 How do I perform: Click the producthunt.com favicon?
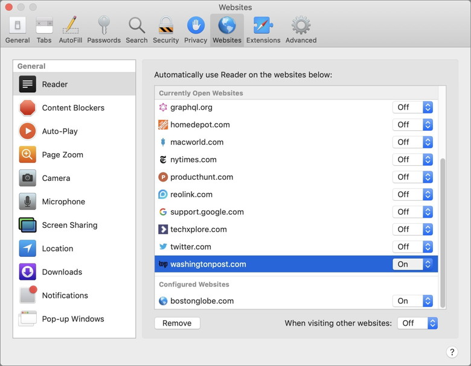click(x=163, y=177)
